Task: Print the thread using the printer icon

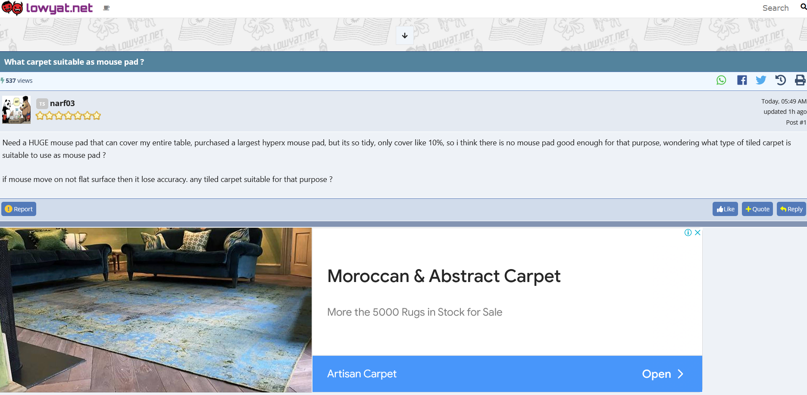Action: [800, 80]
